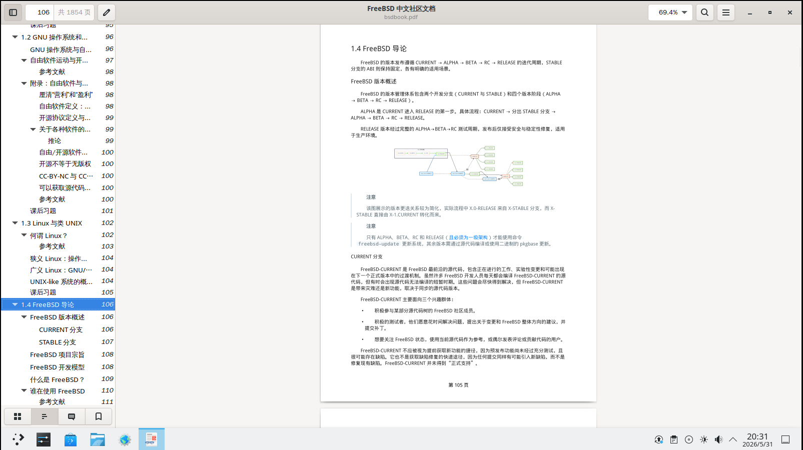Click the version flow diagram in the page
The height and width of the screenshot is (450, 803).
tap(458, 166)
